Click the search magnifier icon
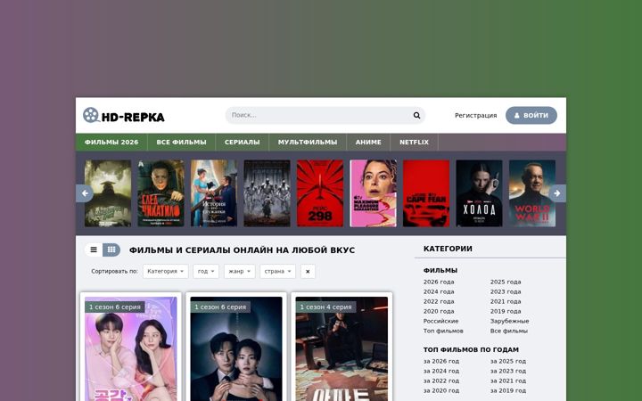 [x=416, y=115]
